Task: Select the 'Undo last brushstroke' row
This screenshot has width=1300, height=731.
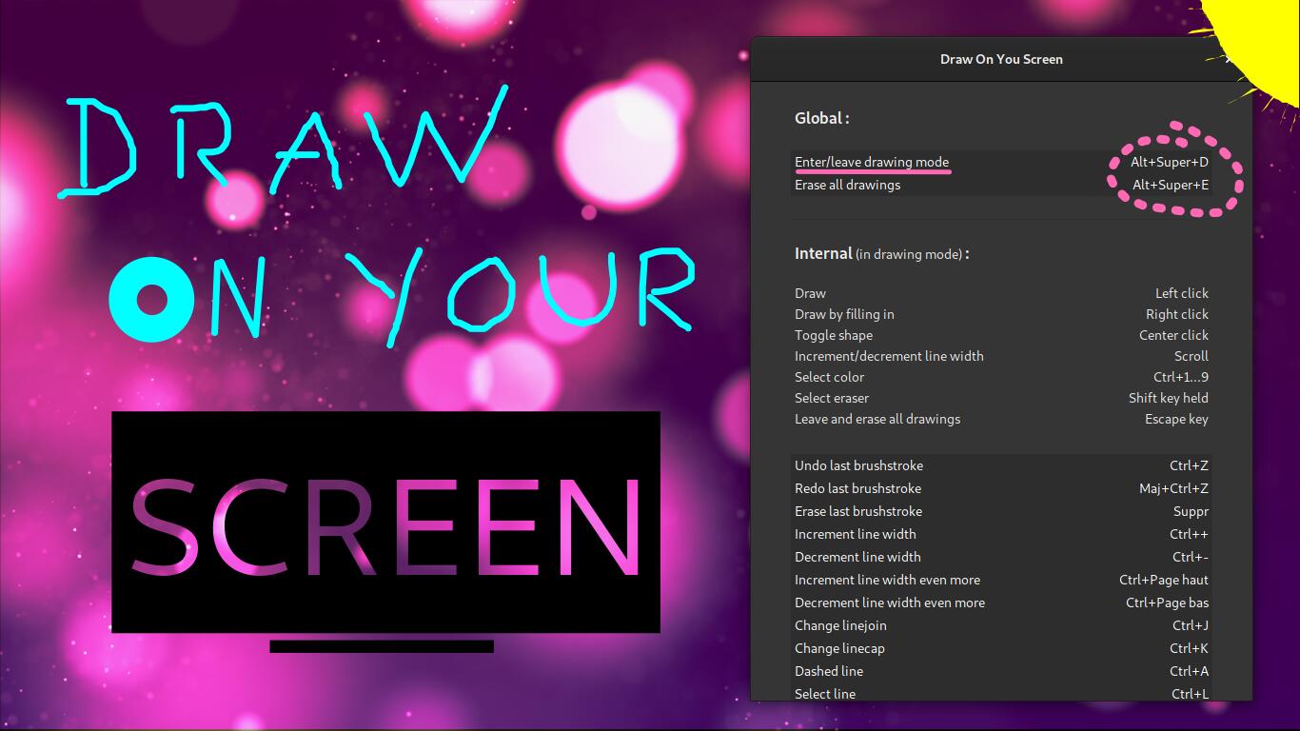Action: click(x=858, y=465)
